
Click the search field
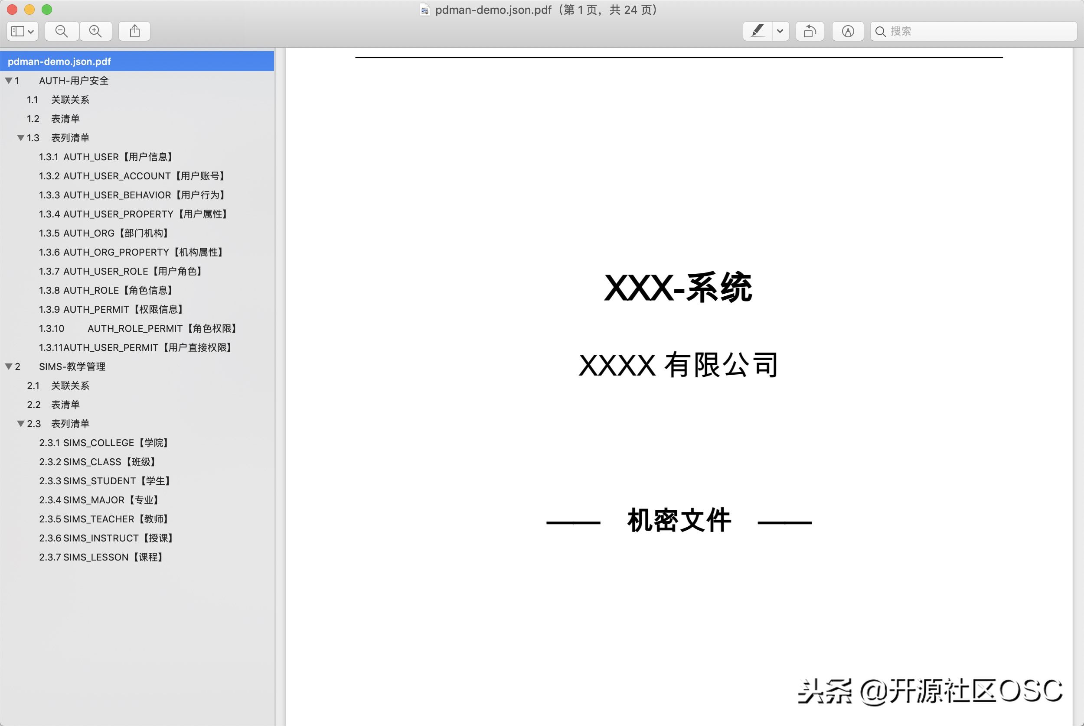coord(973,31)
